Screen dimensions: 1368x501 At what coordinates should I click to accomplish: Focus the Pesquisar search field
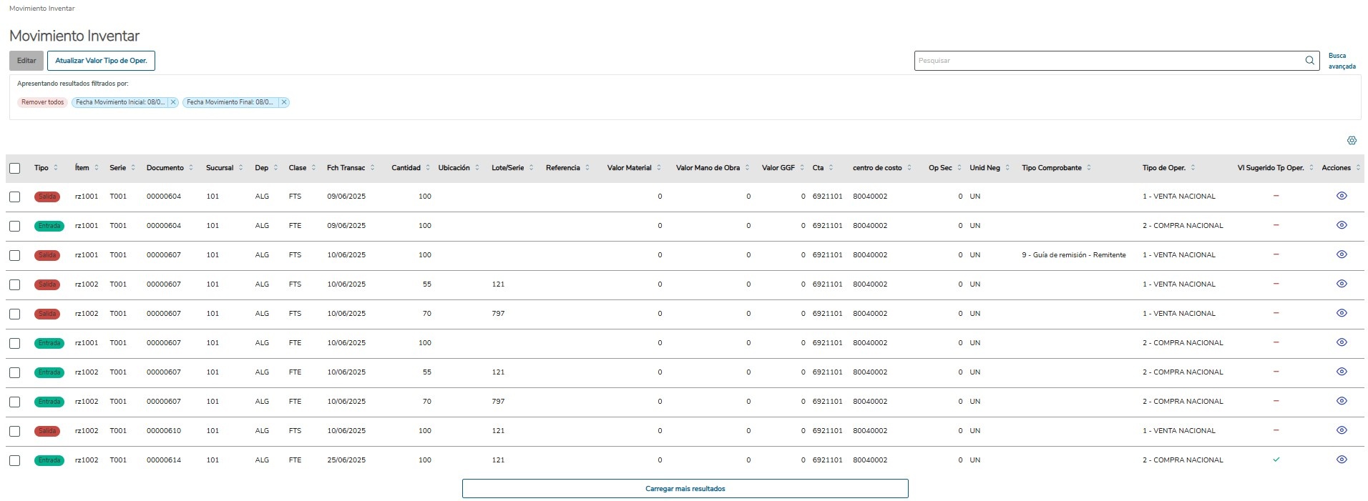[x=1108, y=61]
